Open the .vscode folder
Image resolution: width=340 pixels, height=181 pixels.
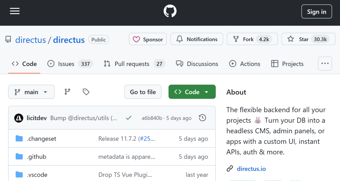(x=37, y=175)
